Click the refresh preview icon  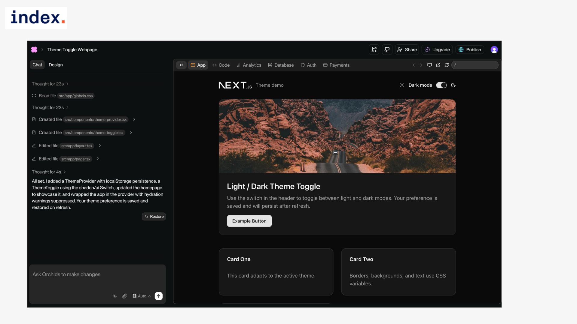coord(447,65)
